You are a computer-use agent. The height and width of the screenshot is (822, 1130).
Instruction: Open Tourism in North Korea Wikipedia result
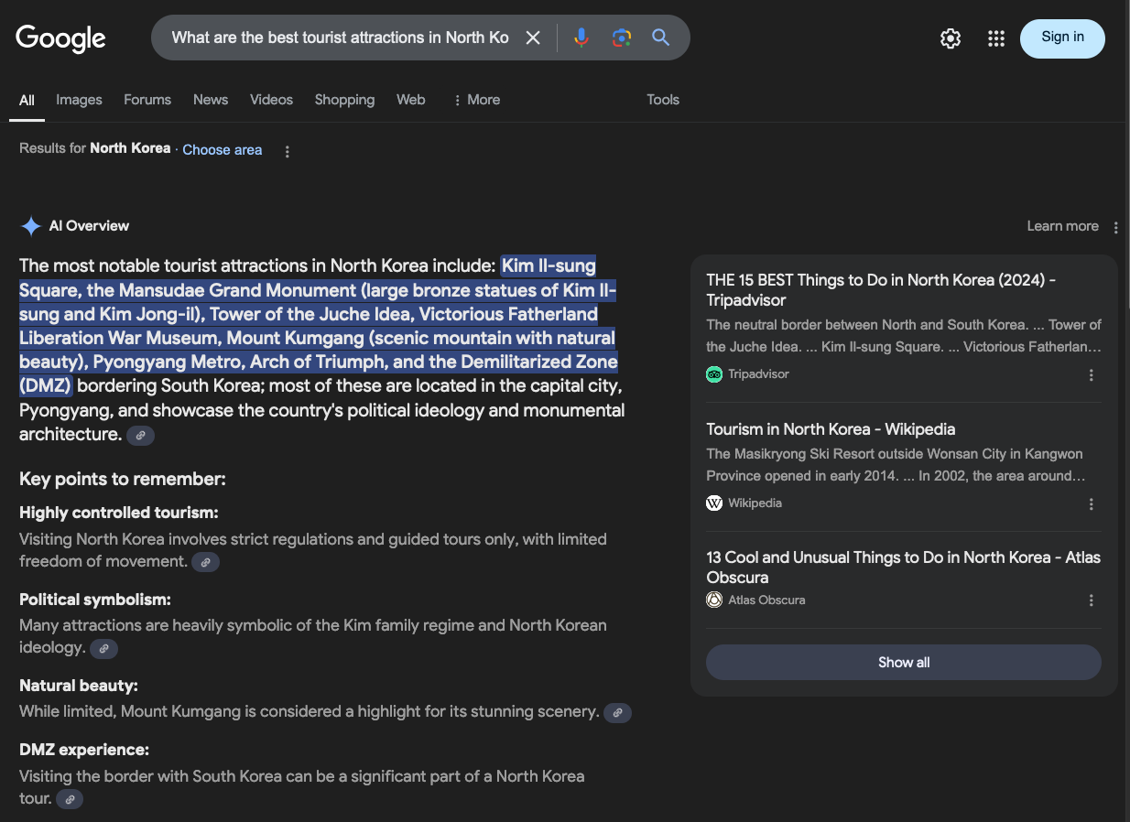coord(831,429)
